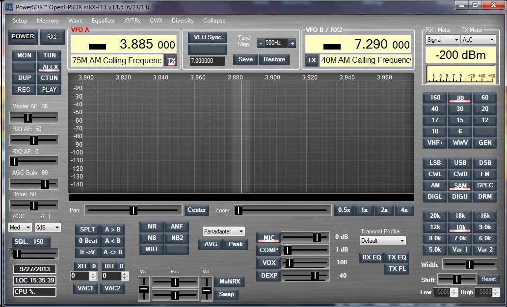Open the Equalizer menu

[103, 21]
